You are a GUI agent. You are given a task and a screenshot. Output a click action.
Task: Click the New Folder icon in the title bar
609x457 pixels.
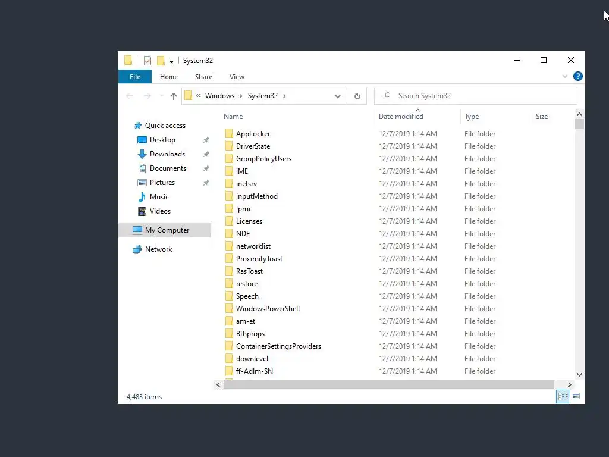(x=161, y=61)
